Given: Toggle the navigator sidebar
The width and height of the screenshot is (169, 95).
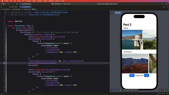Looking at the screenshot, I should (8, 4).
